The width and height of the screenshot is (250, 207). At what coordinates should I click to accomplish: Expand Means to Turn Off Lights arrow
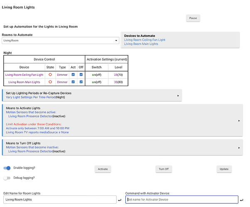tap(239, 148)
